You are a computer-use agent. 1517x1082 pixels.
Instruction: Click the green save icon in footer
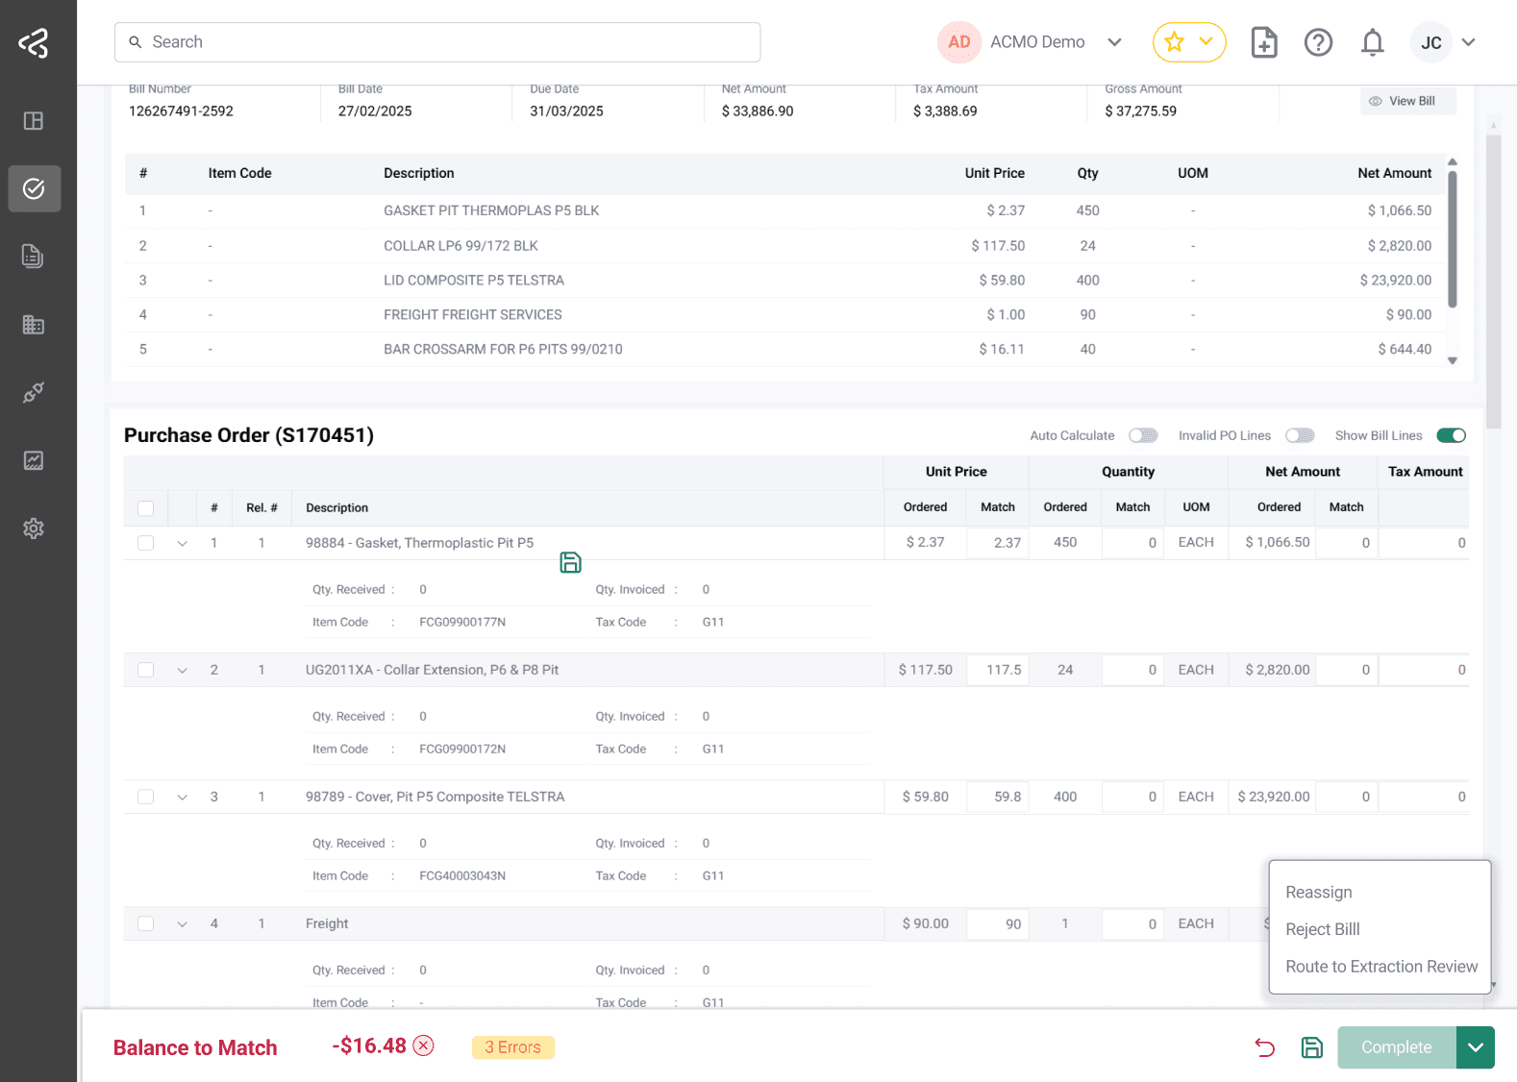(1312, 1047)
